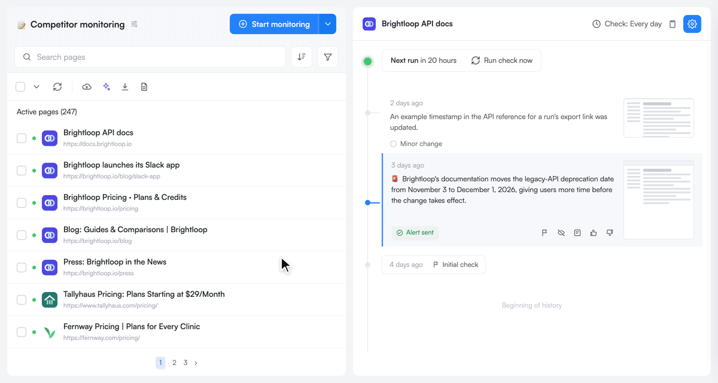Check the Brightloop API docs checkbox
This screenshot has width=718, height=383.
pyautogui.click(x=22, y=138)
